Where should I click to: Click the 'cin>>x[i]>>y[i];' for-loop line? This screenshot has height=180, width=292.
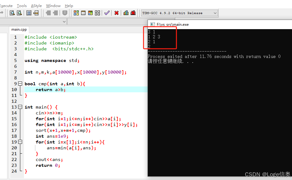coord(87,124)
